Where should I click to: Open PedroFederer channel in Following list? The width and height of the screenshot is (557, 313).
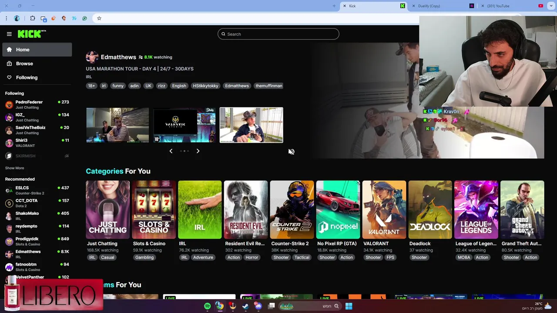[x=37, y=104]
